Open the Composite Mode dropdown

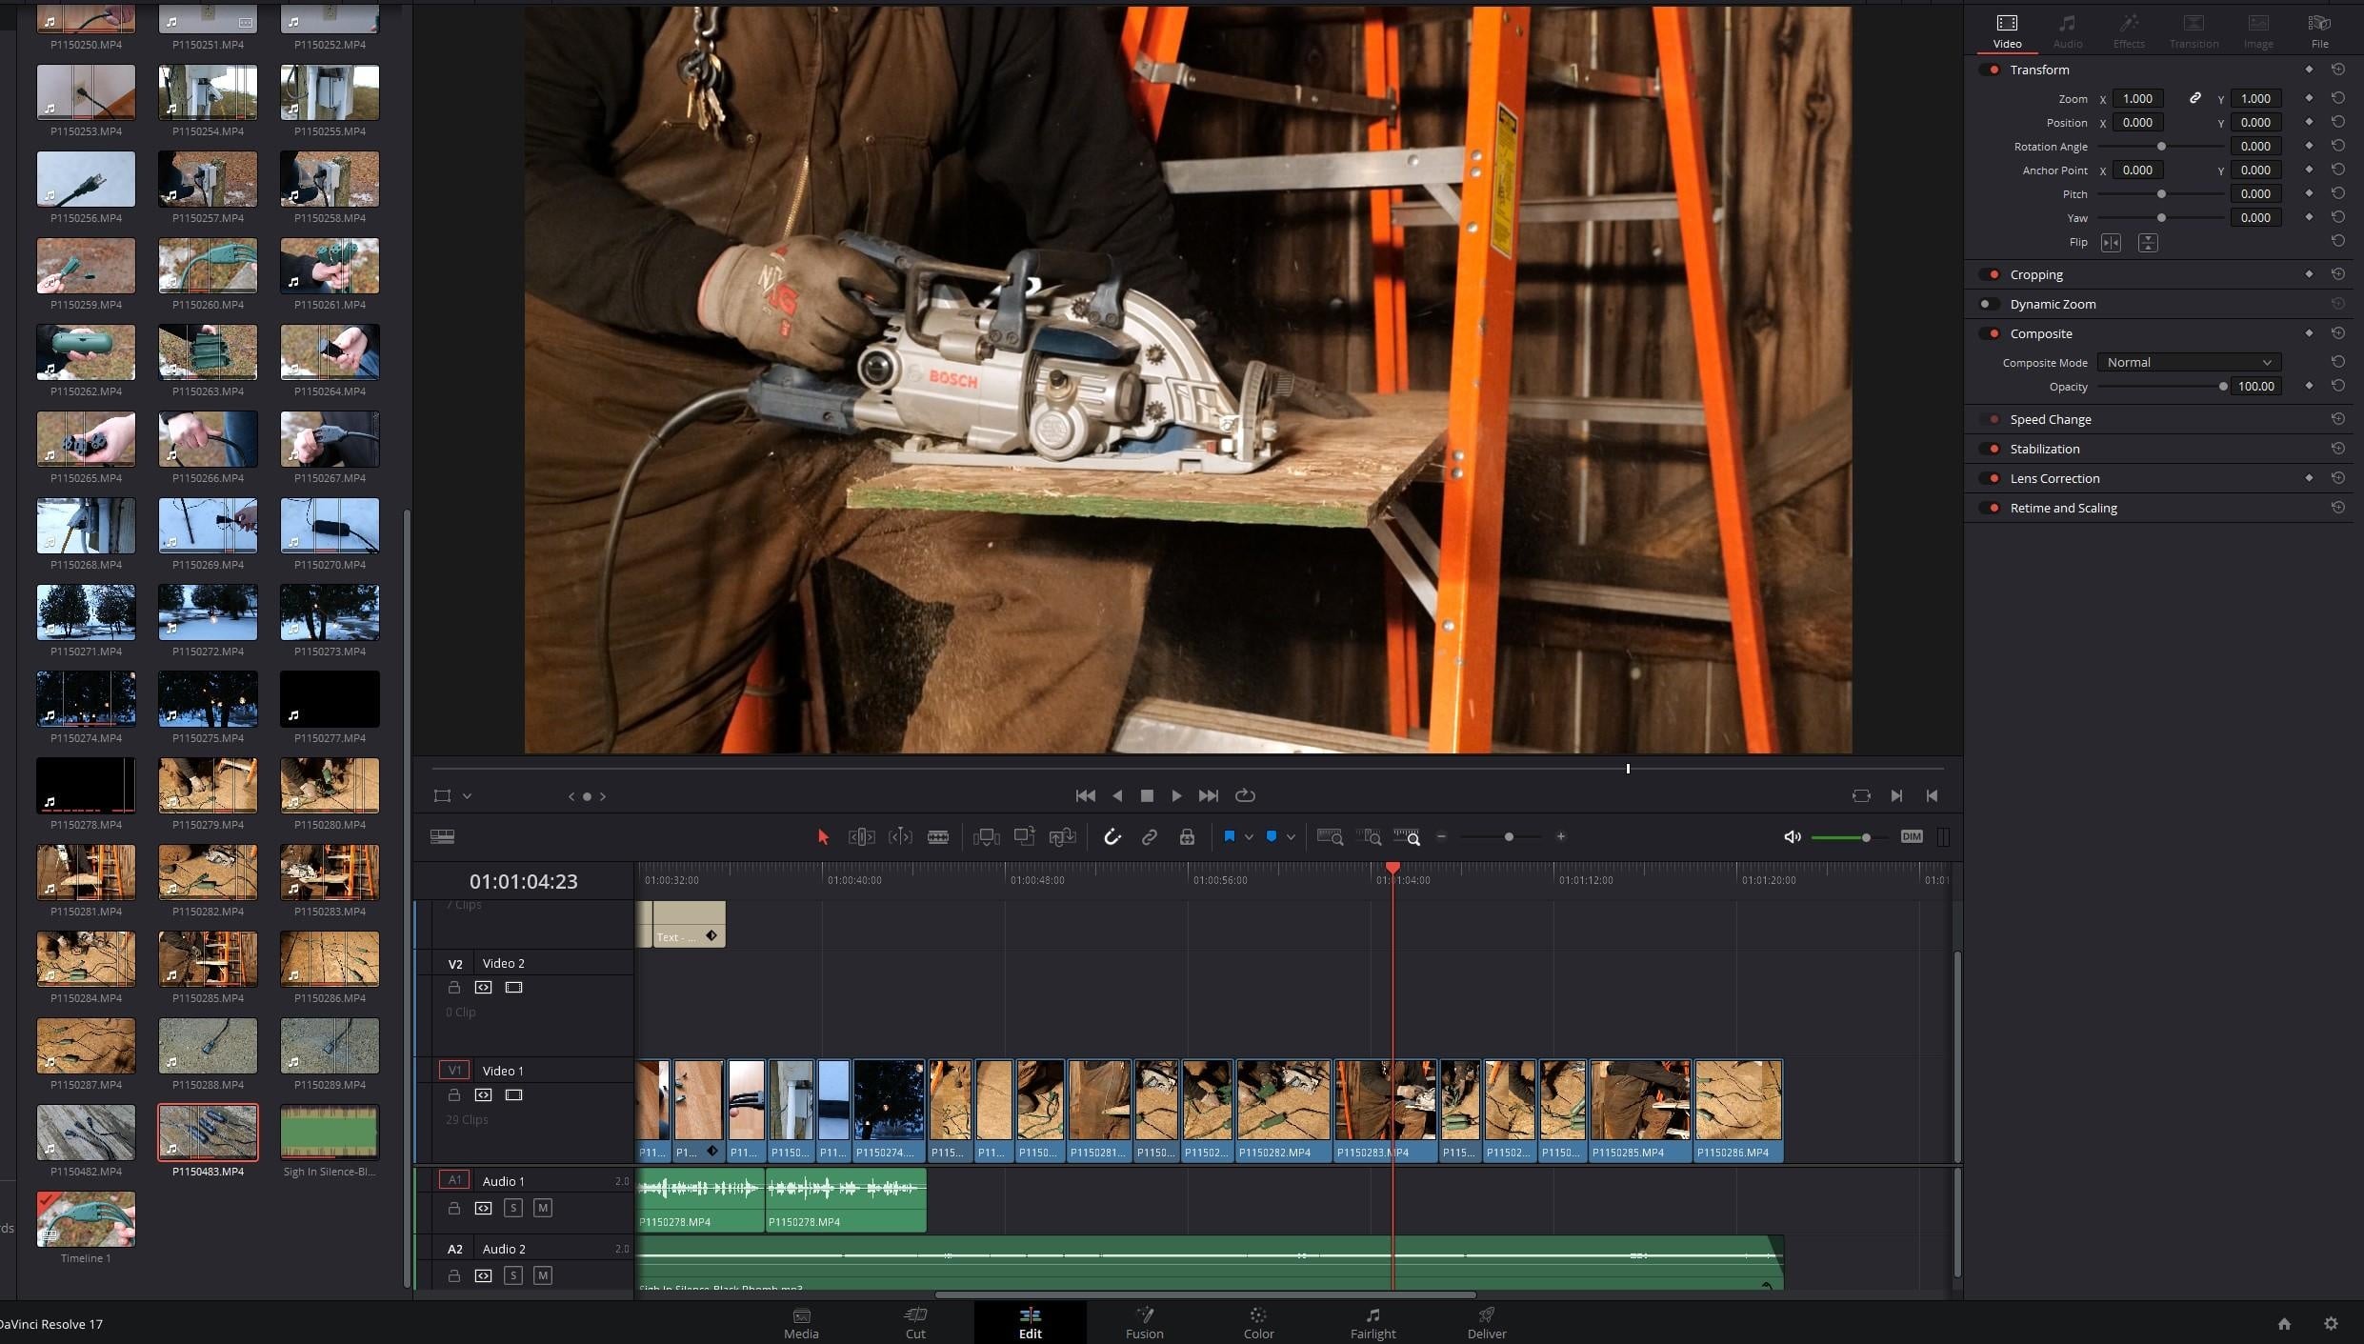coord(2189,362)
